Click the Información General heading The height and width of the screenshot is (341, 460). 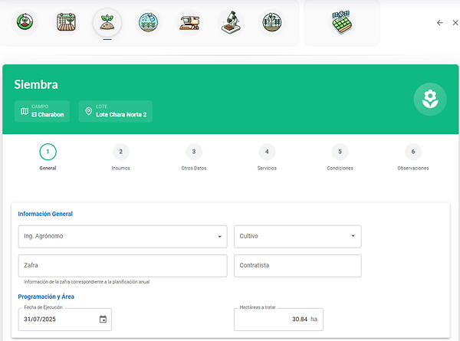[x=45, y=214]
